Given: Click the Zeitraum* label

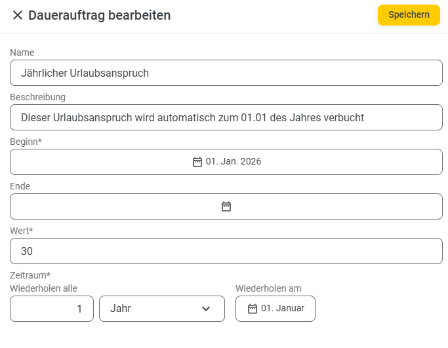Looking at the screenshot, I should click(x=30, y=275).
